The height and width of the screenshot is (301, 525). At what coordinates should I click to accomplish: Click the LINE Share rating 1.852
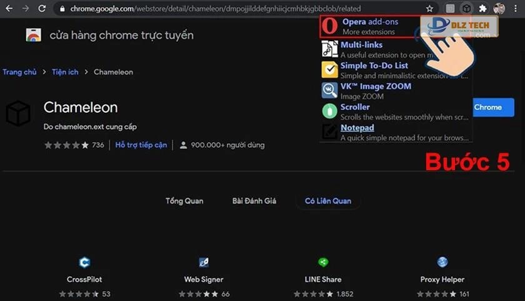point(323,294)
